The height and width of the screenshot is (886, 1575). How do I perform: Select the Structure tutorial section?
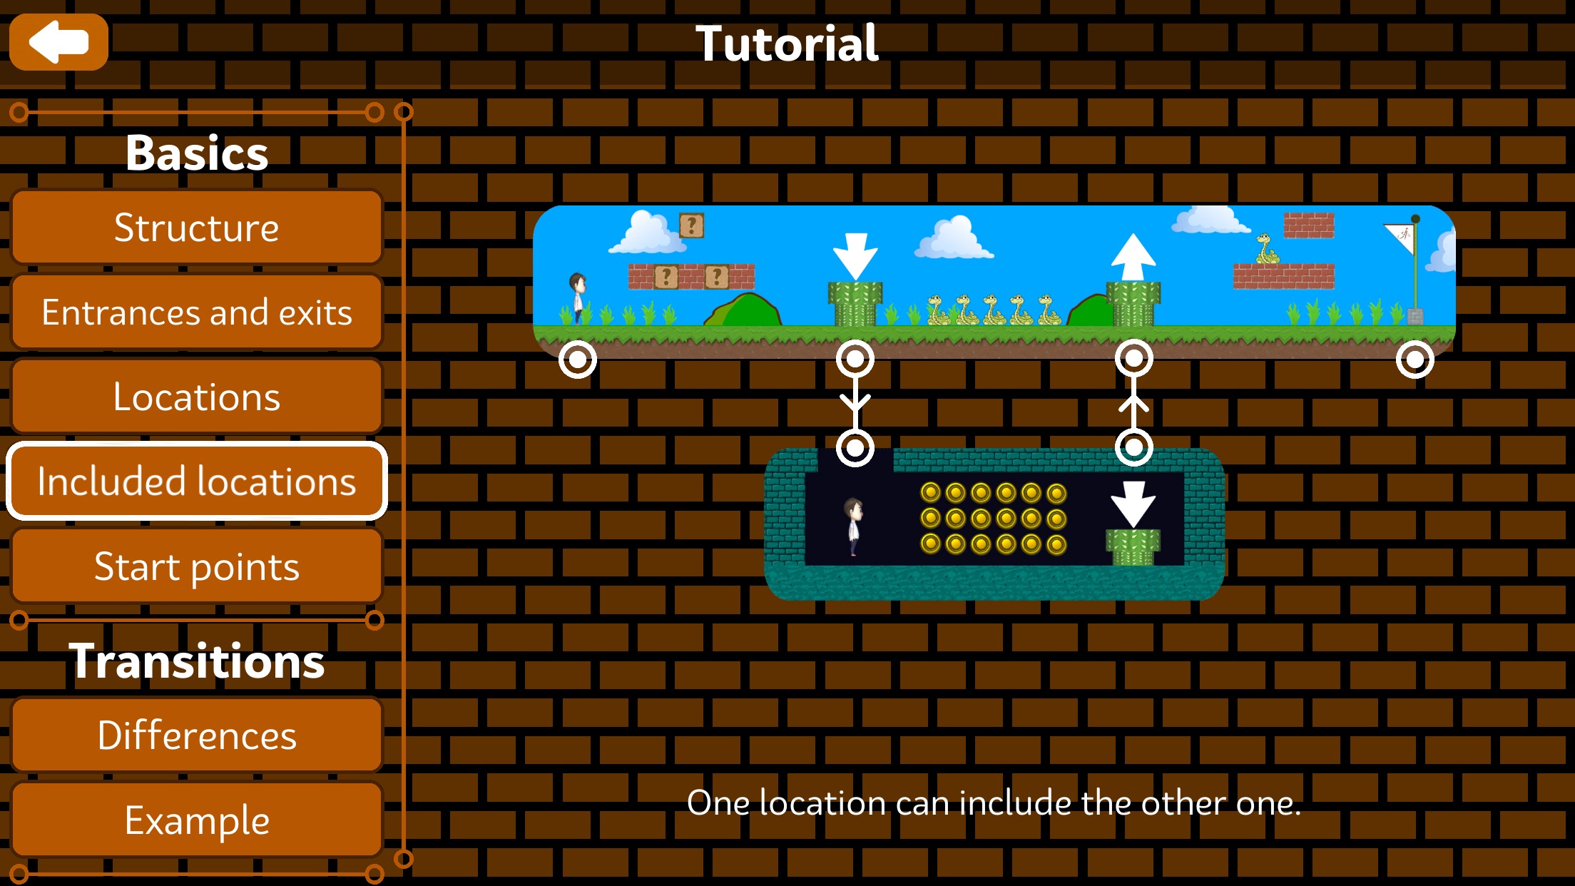tap(197, 228)
